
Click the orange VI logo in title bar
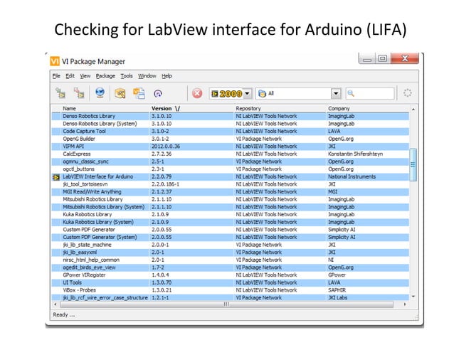(55, 60)
